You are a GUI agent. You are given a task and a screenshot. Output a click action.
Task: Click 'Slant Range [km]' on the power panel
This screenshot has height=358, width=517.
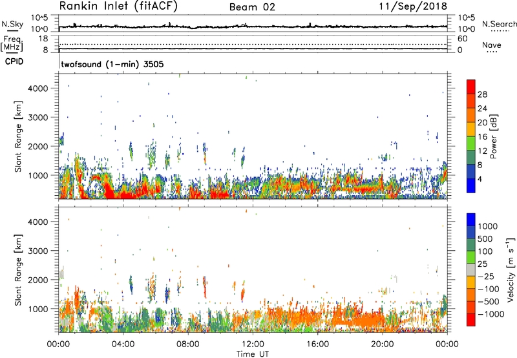[x=18, y=136]
